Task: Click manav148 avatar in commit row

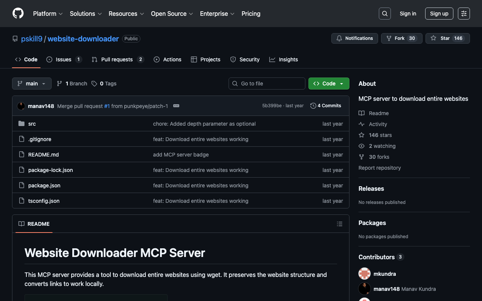Action: [21, 106]
